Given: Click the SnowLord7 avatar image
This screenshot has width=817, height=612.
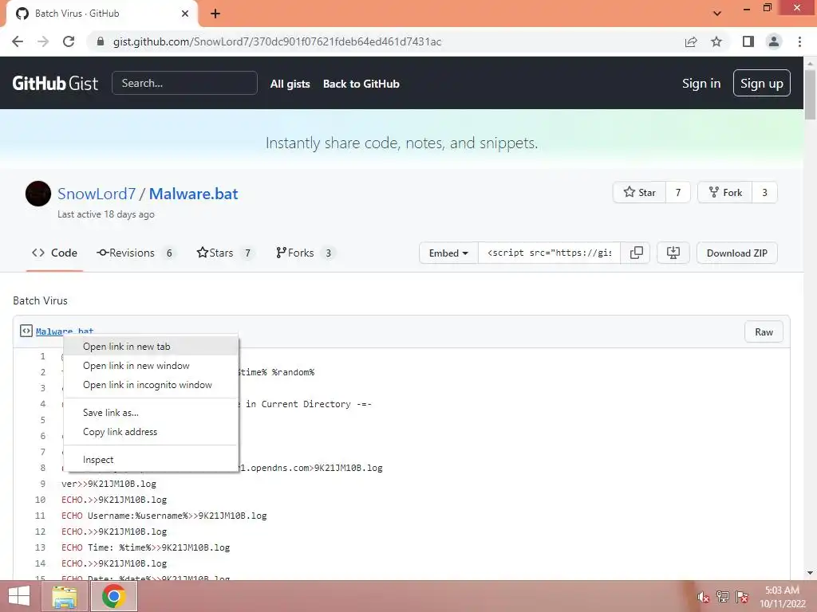Looking at the screenshot, I should 38,194.
